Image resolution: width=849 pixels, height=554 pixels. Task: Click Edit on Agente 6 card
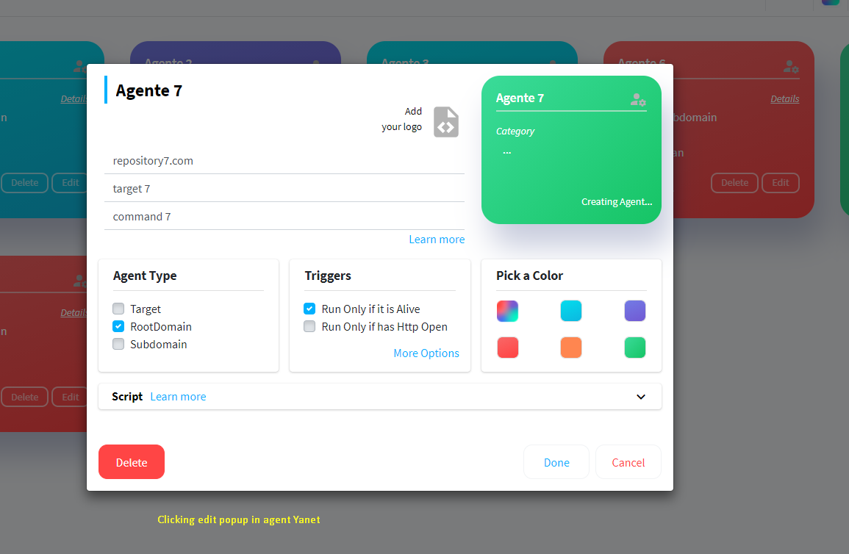tap(780, 183)
